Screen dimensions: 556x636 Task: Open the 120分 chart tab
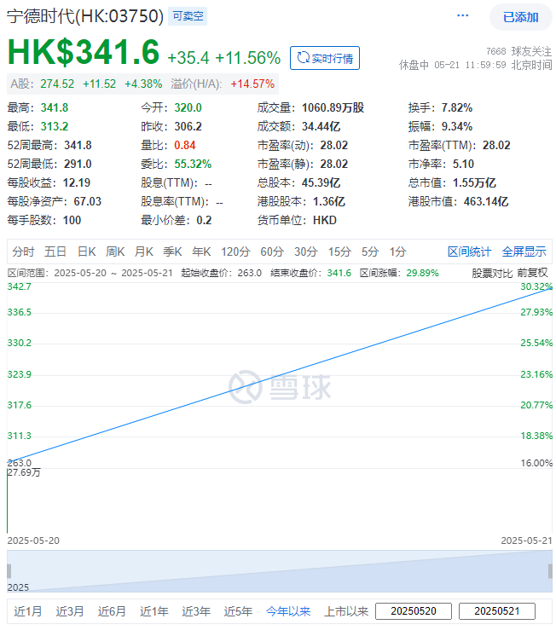click(235, 252)
